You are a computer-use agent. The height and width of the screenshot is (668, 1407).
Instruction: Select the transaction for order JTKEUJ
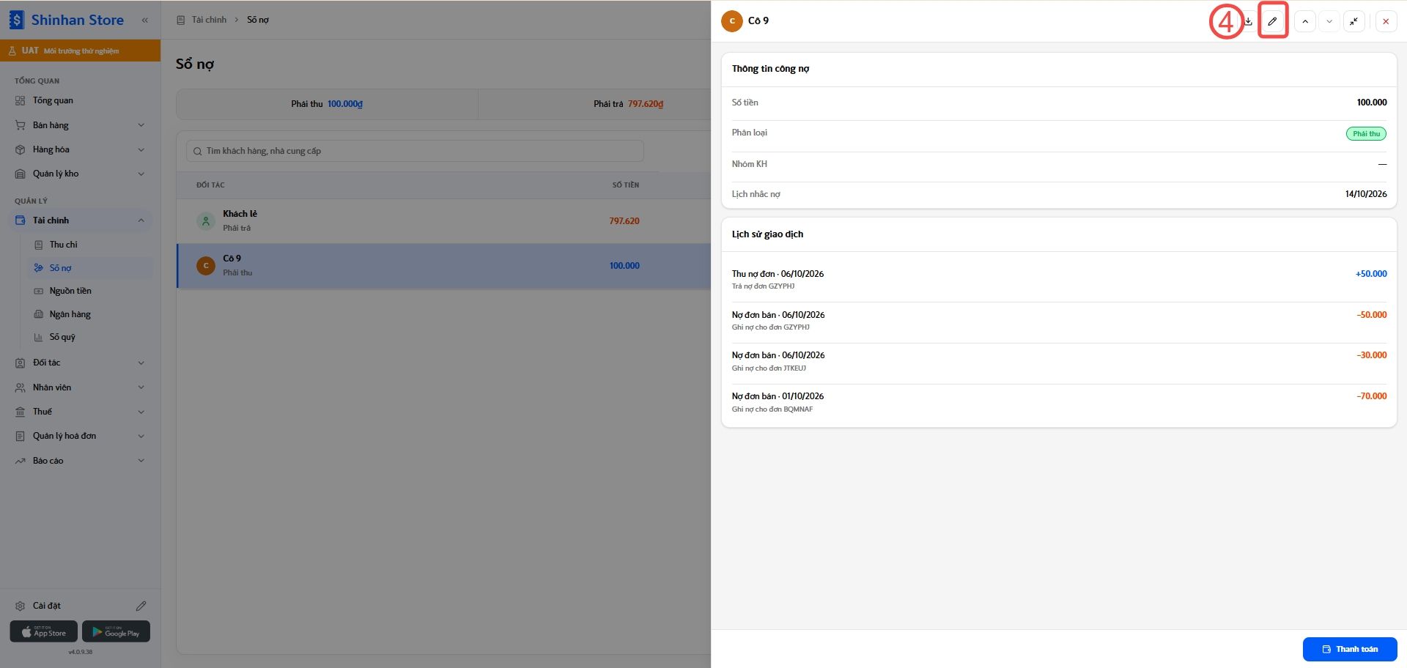pos(1059,361)
